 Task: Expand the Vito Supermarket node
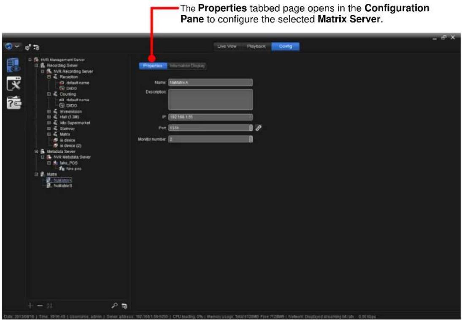[x=49, y=123]
